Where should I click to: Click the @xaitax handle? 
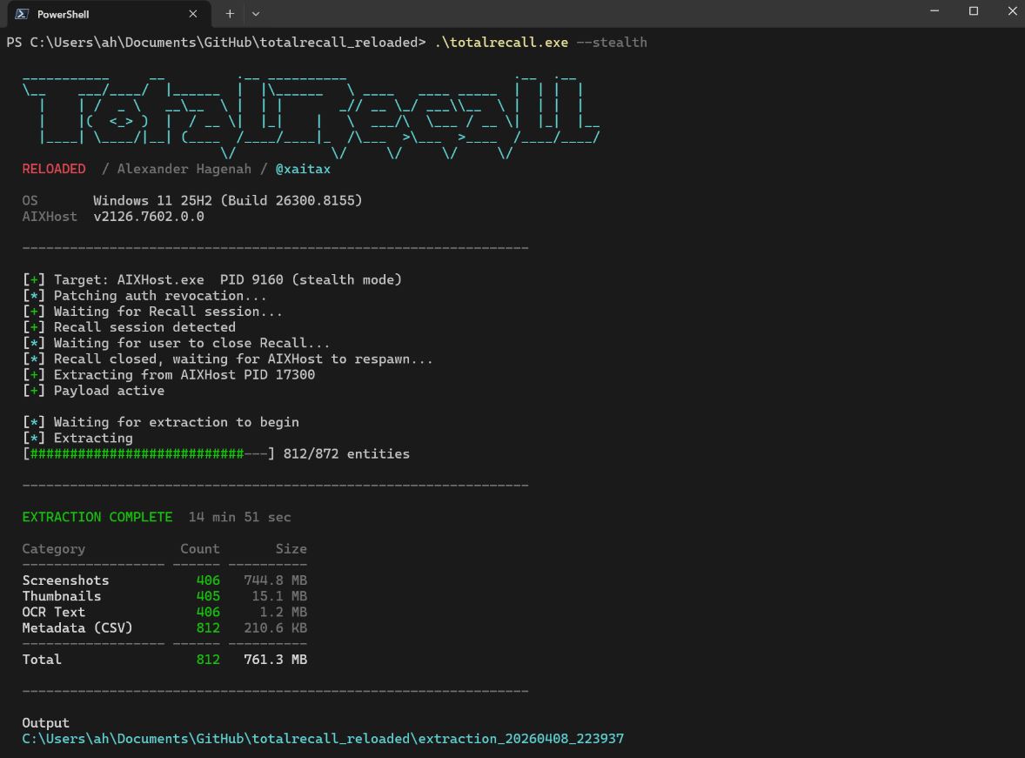click(x=303, y=170)
